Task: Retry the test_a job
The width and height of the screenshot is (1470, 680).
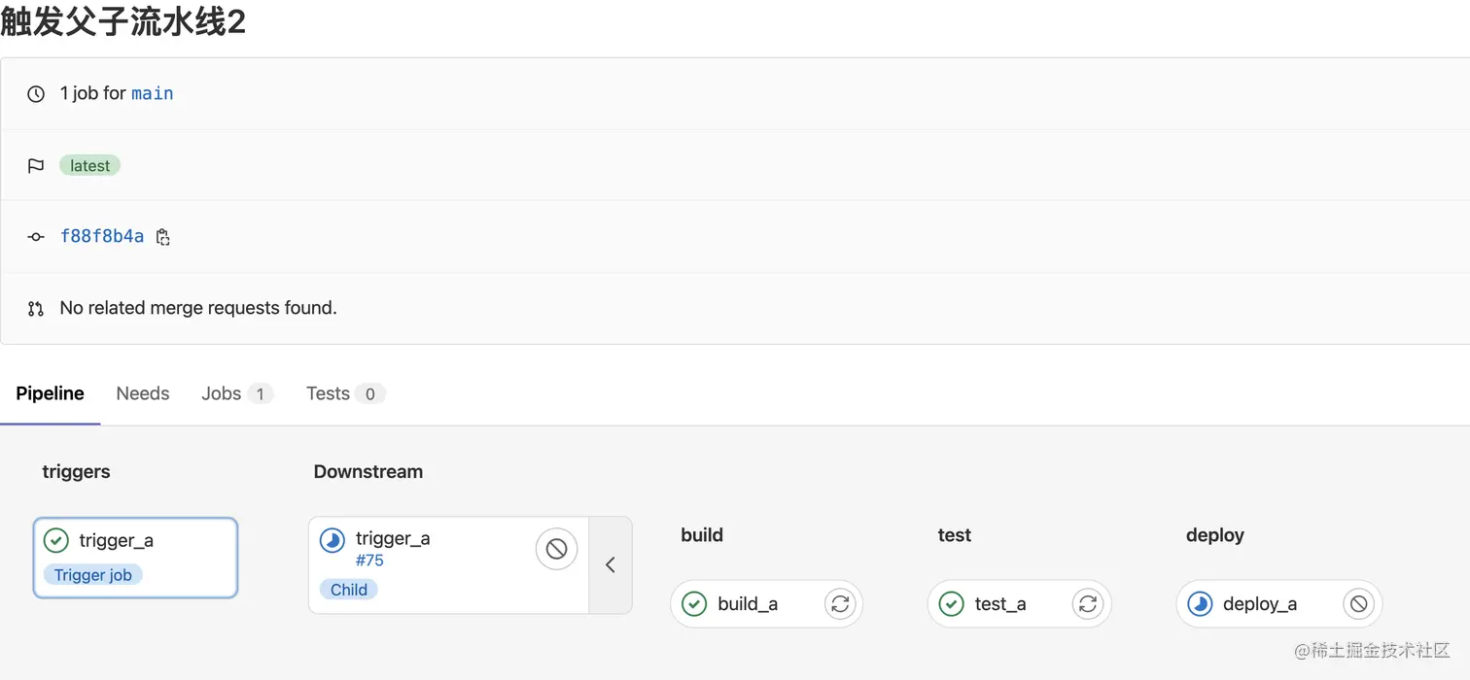Action: (x=1088, y=604)
